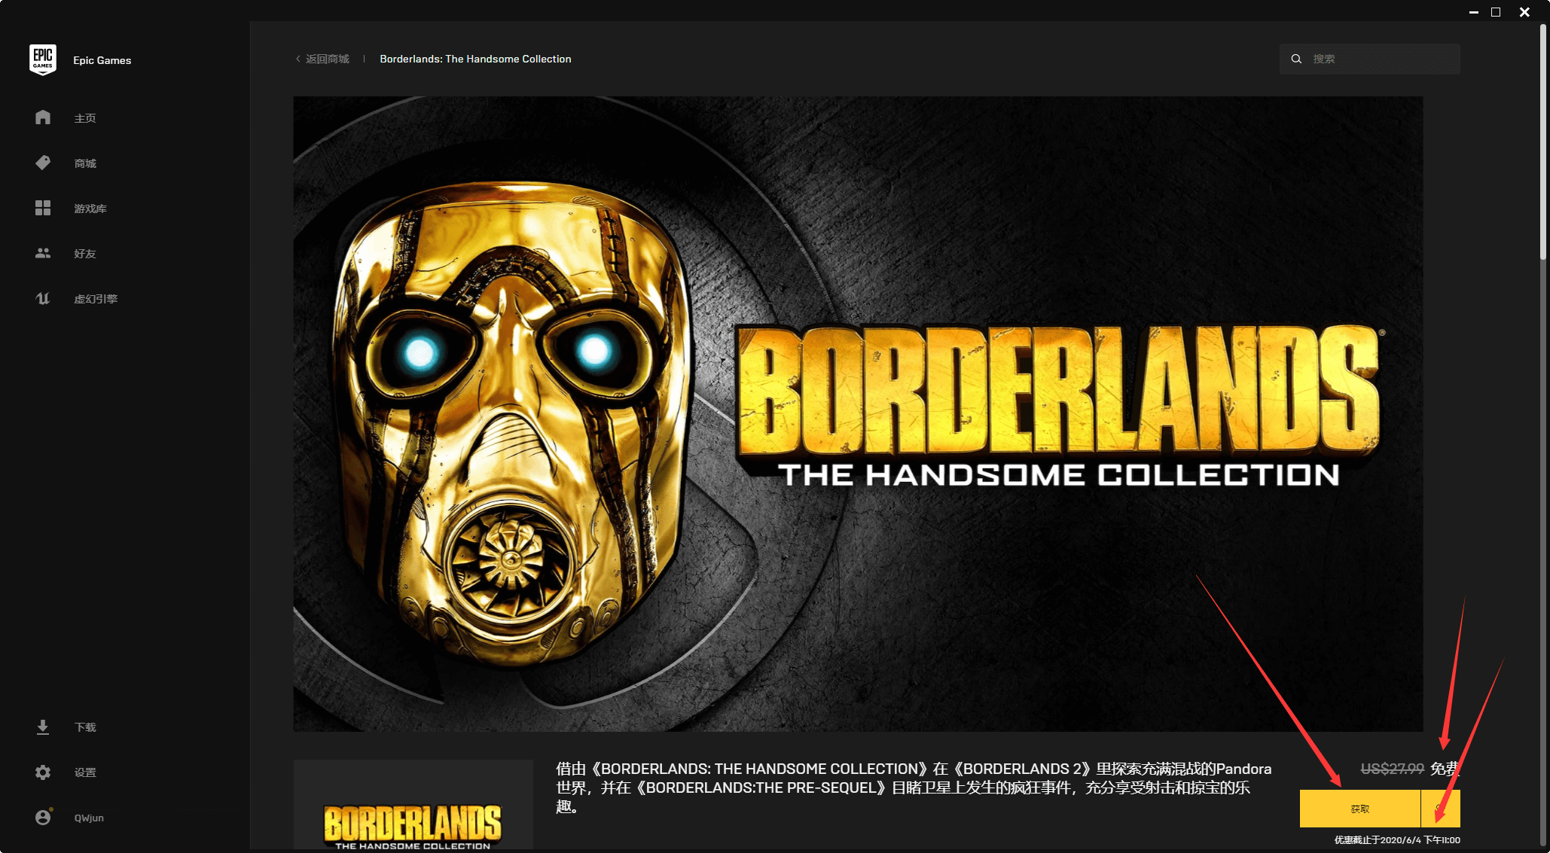This screenshot has height=853, width=1550.
Task: Click the Epic Games logo icon
Action: (43, 59)
